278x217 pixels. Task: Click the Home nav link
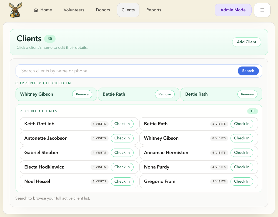point(43,10)
